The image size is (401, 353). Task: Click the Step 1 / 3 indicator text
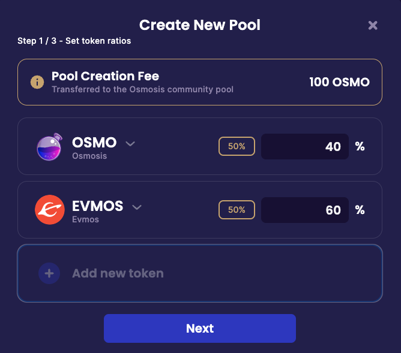(74, 41)
